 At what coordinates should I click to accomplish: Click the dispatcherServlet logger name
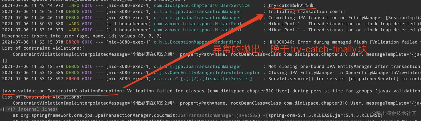pyautogui.click(x=203, y=79)
